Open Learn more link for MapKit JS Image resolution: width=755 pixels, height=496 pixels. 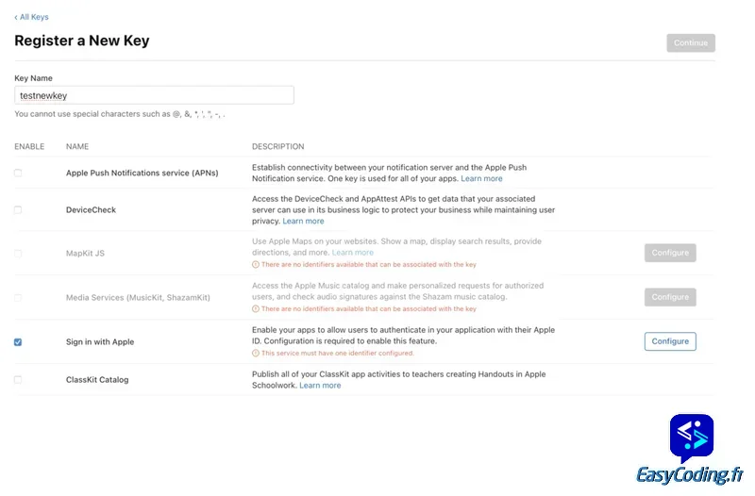coord(353,253)
